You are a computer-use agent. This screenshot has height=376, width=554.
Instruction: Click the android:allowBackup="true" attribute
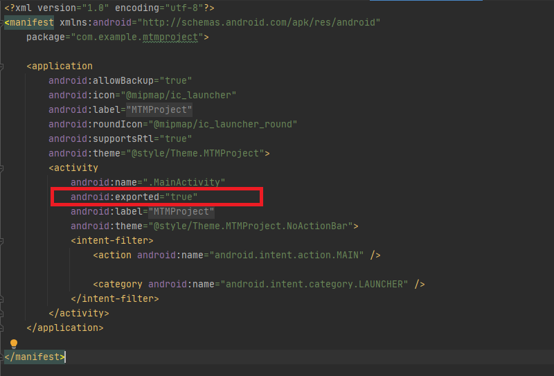tap(120, 80)
